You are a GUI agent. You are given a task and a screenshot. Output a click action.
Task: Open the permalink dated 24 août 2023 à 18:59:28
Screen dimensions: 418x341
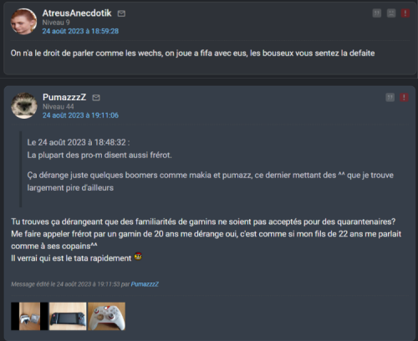(x=80, y=31)
